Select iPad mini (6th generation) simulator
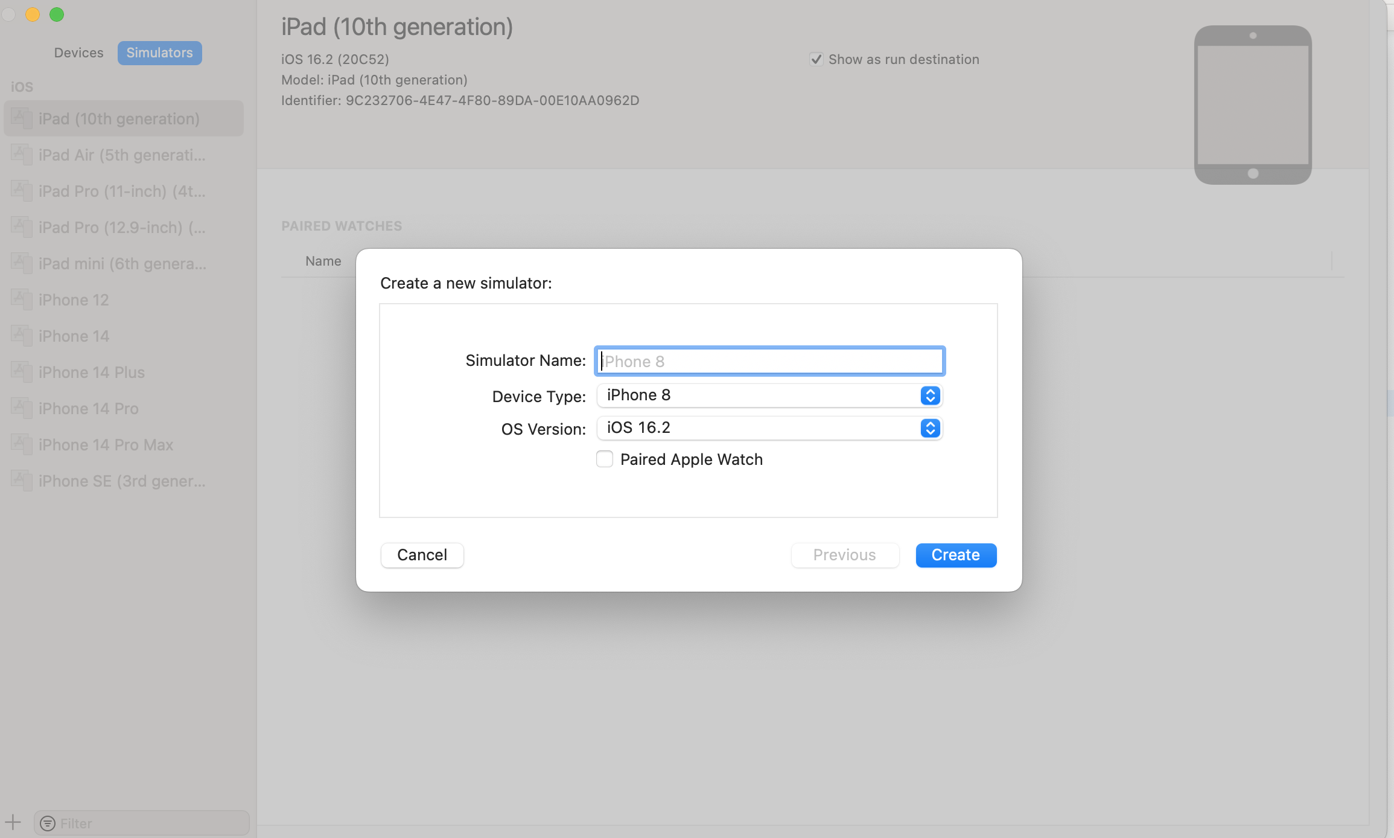Viewport: 1394px width, 838px height. [124, 263]
